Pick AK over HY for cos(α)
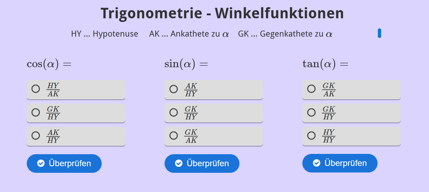The width and height of the screenshot is (429, 192). pyautogui.click(x=36, y=136)
